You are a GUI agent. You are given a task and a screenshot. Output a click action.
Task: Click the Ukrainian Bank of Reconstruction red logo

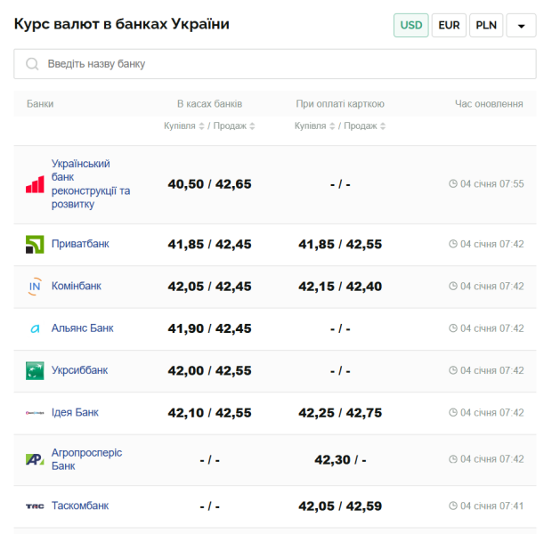click(x=35, y=184)
